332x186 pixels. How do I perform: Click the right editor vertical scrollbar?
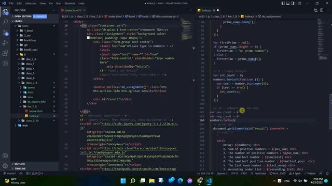tap(330, 111)
